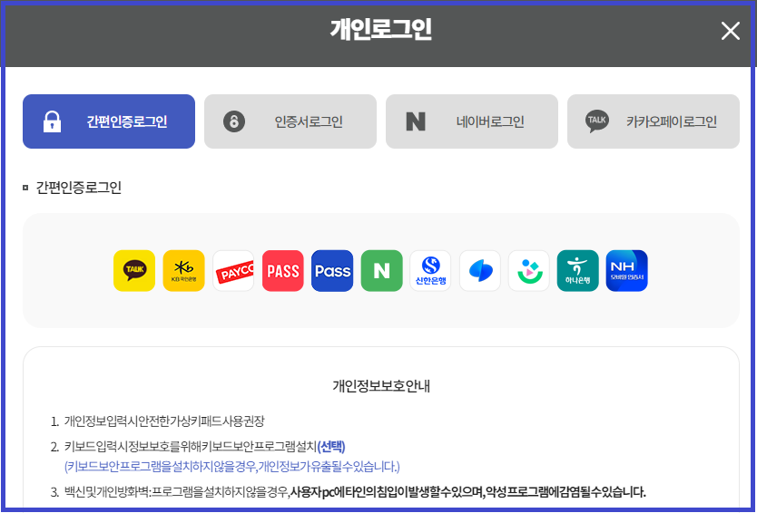Open the 카카오페이로그인 tab
This screenshot has height=513, width=757.
click(654, 121)
